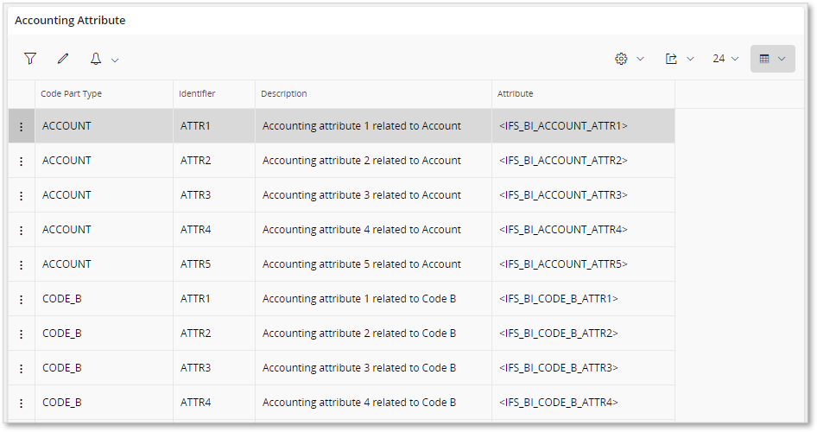Viewport: 817px width, 432px height.
Task: Expand the export options dropdown chevron
Action: coord(690,59)
